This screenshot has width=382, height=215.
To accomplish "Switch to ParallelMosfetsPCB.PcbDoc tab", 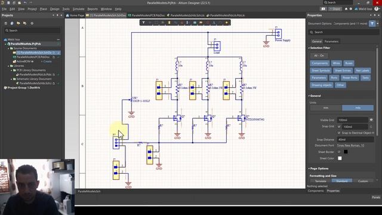I will click(146, 16).
